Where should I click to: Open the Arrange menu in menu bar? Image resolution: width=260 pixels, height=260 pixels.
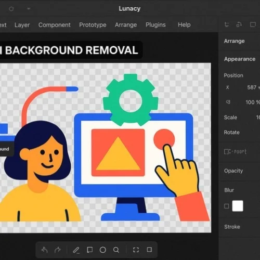click(x=126, y=25)
